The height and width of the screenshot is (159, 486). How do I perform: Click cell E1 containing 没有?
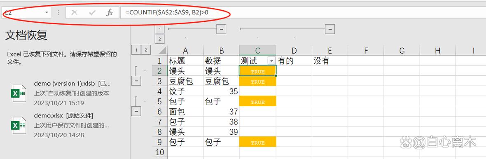(x=330, y=61)
